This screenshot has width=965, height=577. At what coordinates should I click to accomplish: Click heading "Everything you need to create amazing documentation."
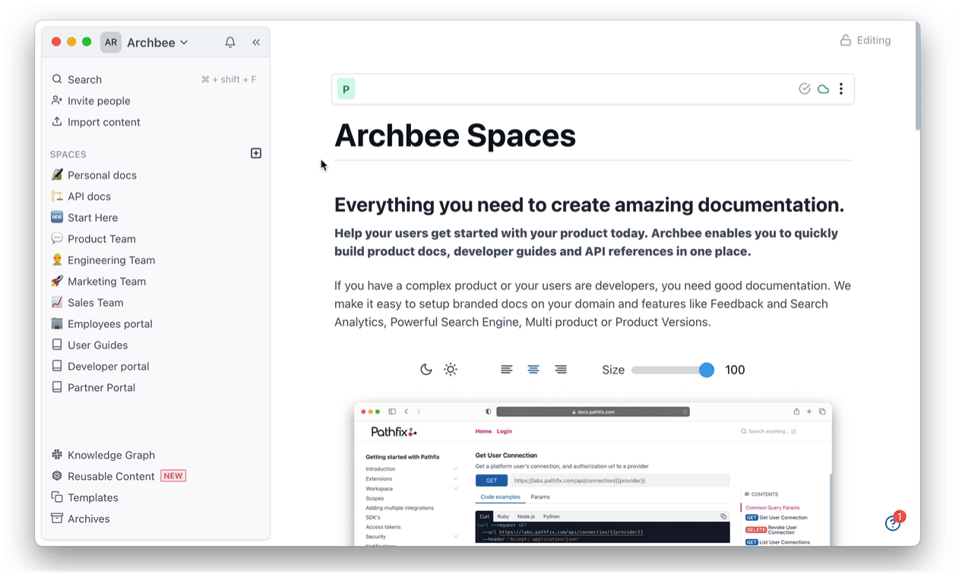click(x=590, y=205)
